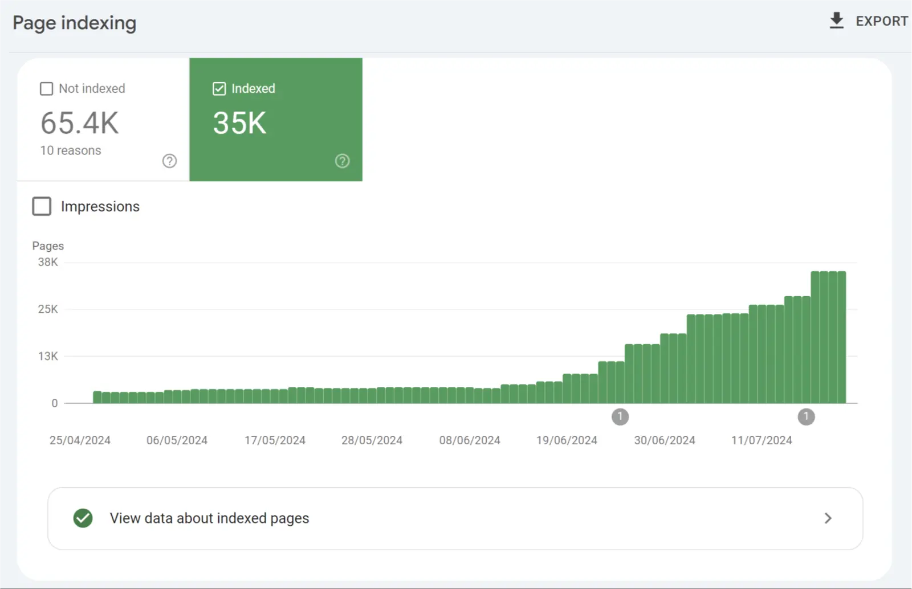
Task: Expand View data row via chevron arrow
Action: [828, 518]
